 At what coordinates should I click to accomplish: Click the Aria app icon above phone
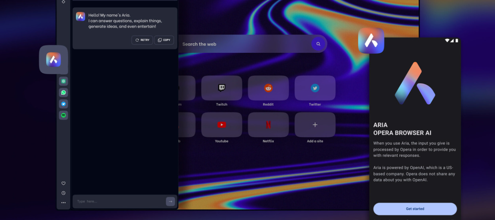pyautogui.click(x=371, y=40)
